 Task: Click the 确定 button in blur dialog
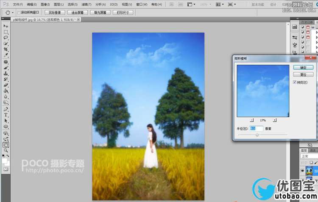(303, 67)
